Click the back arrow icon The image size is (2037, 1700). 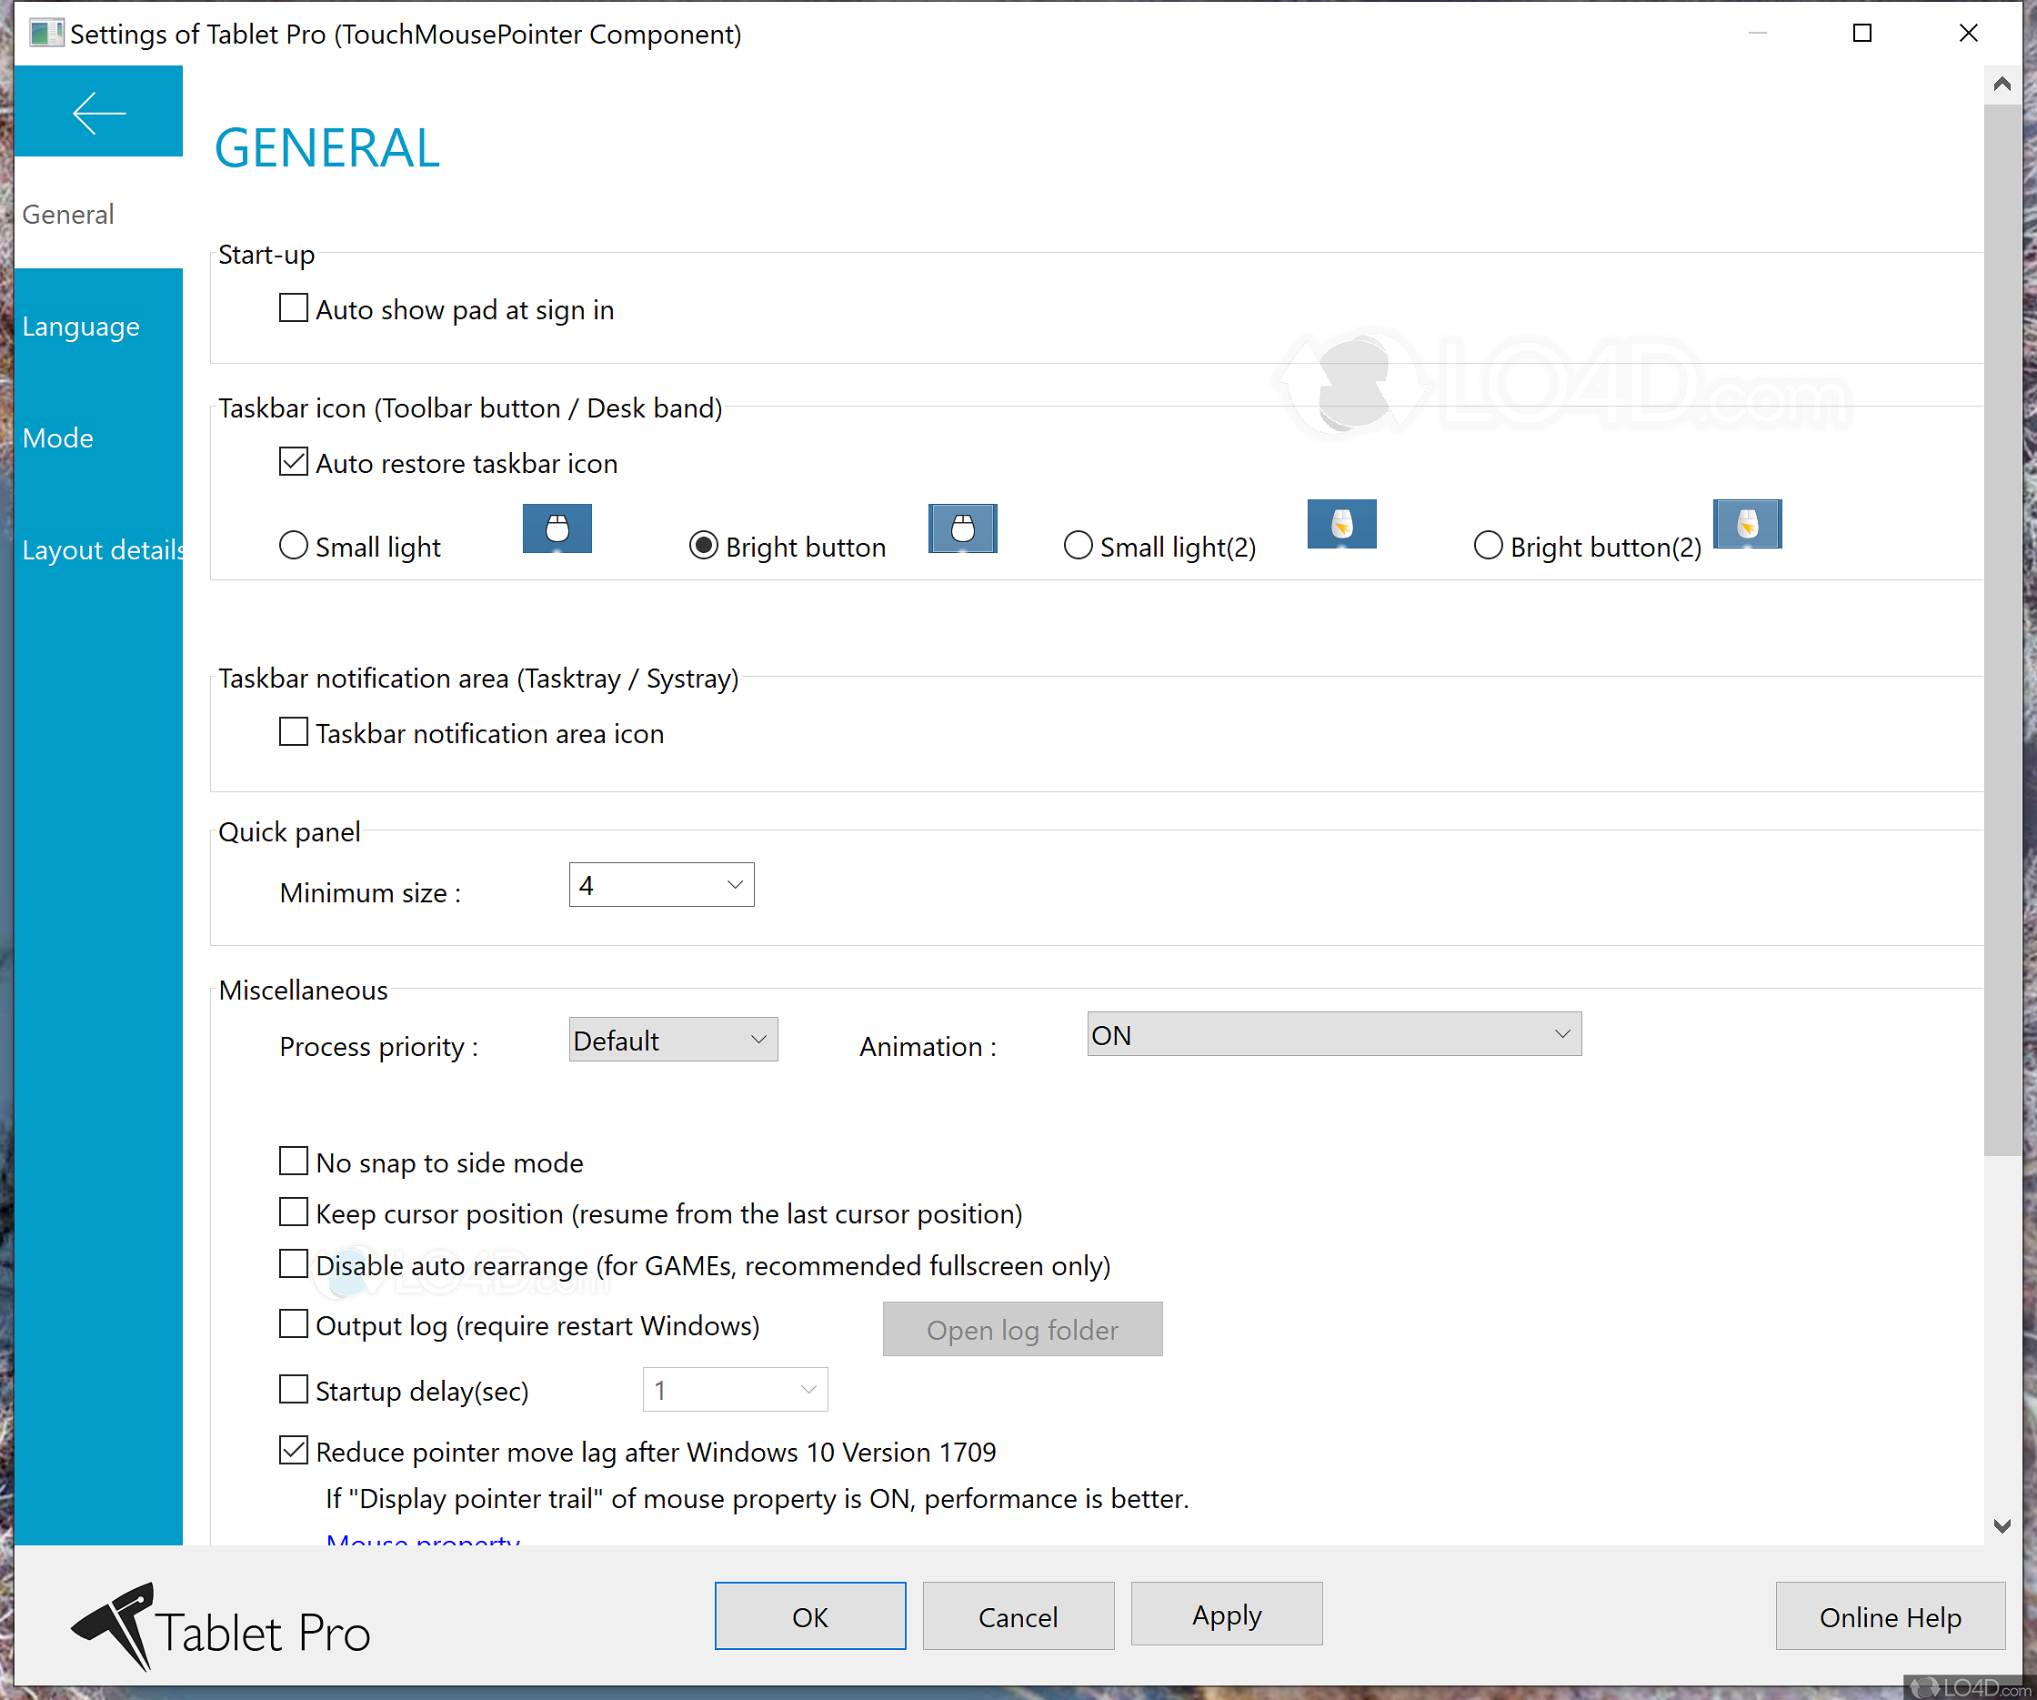point(98,113)
